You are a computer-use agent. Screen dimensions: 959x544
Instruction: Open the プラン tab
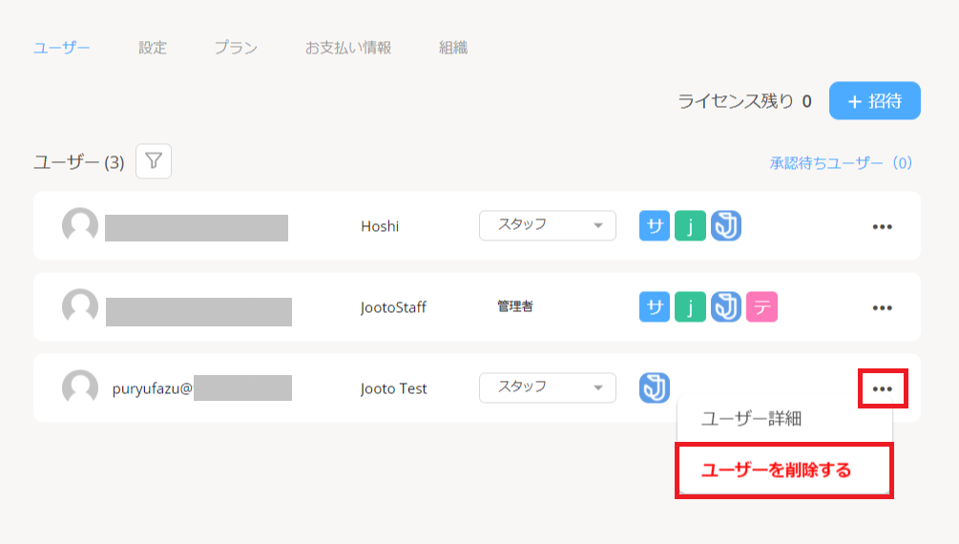[x=236, y=48]
